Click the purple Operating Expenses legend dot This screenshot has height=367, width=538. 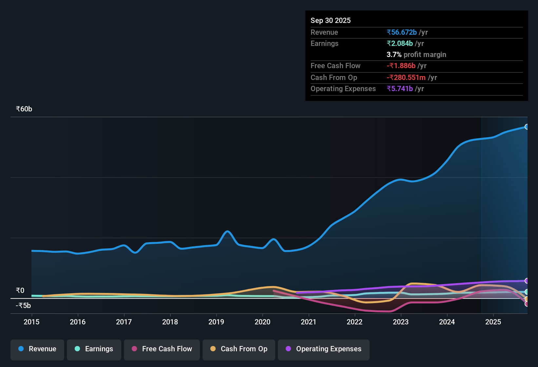point(288,349)
